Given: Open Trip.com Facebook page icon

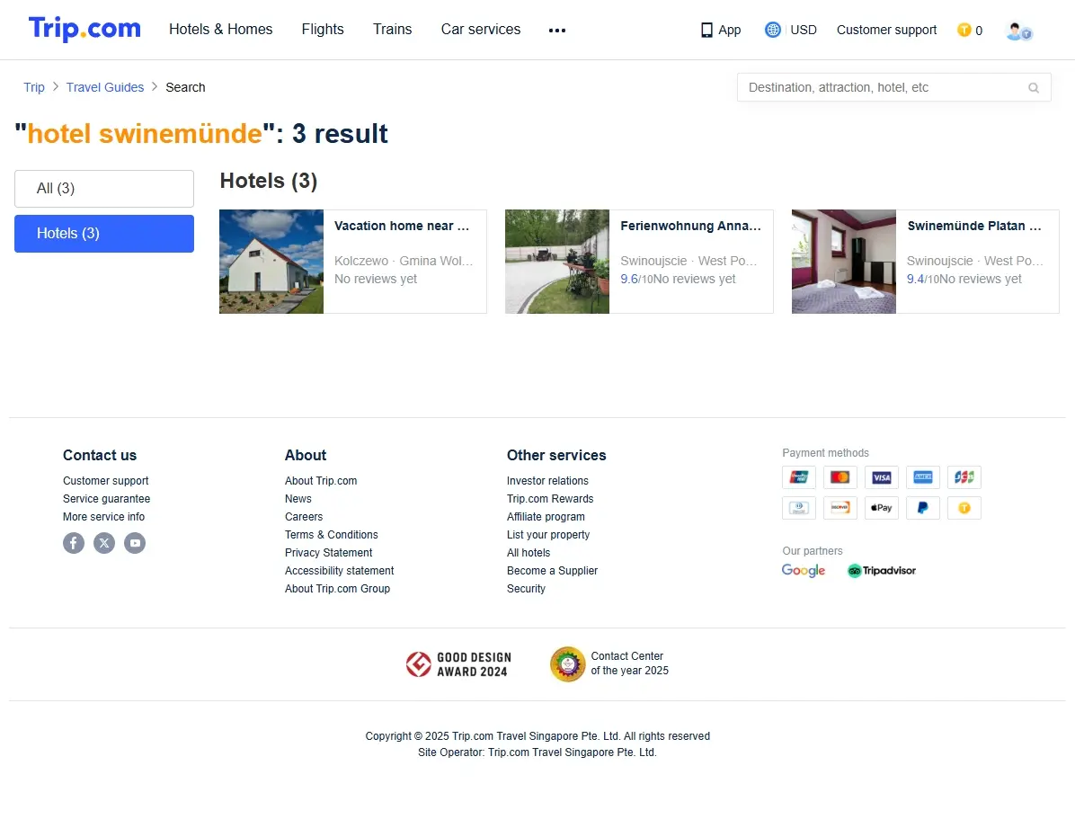Looking at the screenshot, I should tap(74, 543).
